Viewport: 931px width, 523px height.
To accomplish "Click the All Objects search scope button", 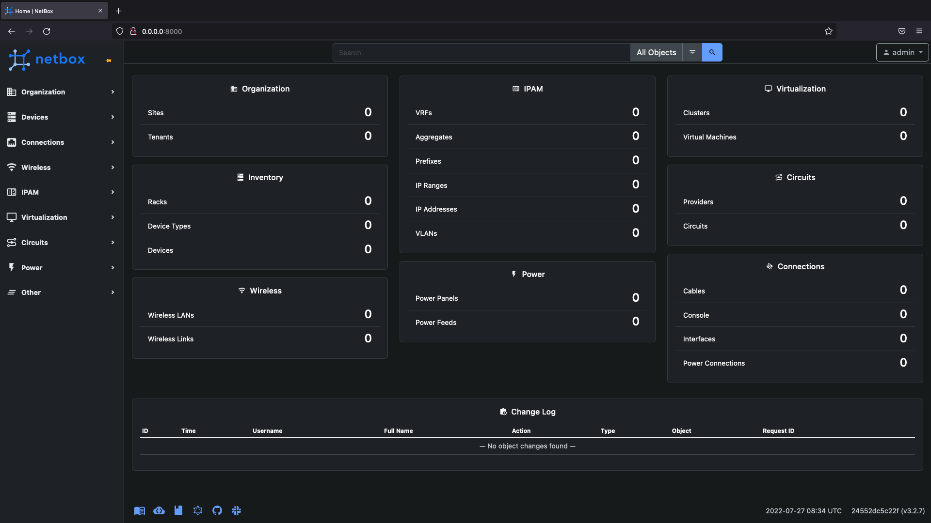I will coord(656,52).
